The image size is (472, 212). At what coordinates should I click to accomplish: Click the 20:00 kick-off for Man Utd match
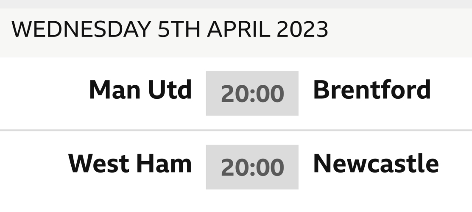tap(252, 93)
